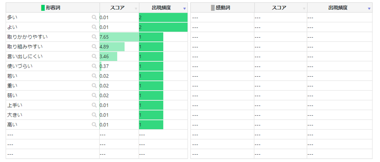The width and height of the screenshot is (380, 162).
Task: Click the word 弱い in the adjective list
Action: 12,95
